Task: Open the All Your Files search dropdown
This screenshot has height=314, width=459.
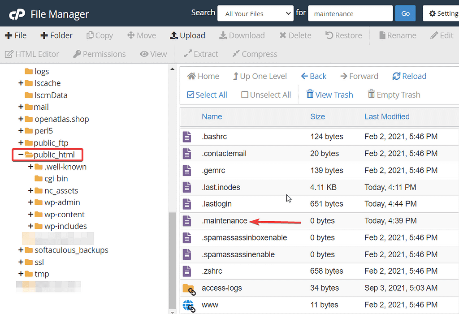Action: click(255, 13)
